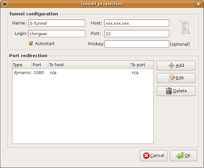Sort by the Type column header

click(22, 65)
